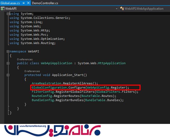170x137 pixels.
Task: Click the HttpApplication base type
Action: click(112, 63)
